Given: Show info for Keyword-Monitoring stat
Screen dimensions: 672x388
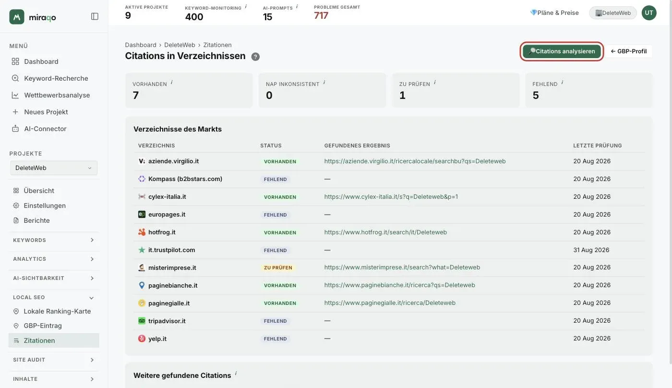Looking at the screenshot, I should [x=246, y=6].
